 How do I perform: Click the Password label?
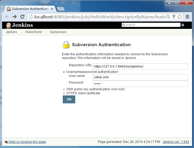click(76, 83)
